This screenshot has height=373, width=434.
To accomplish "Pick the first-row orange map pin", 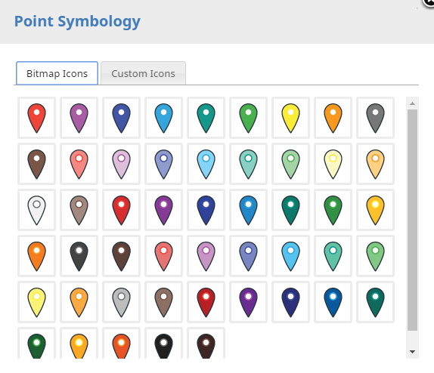I will point(333,118).
